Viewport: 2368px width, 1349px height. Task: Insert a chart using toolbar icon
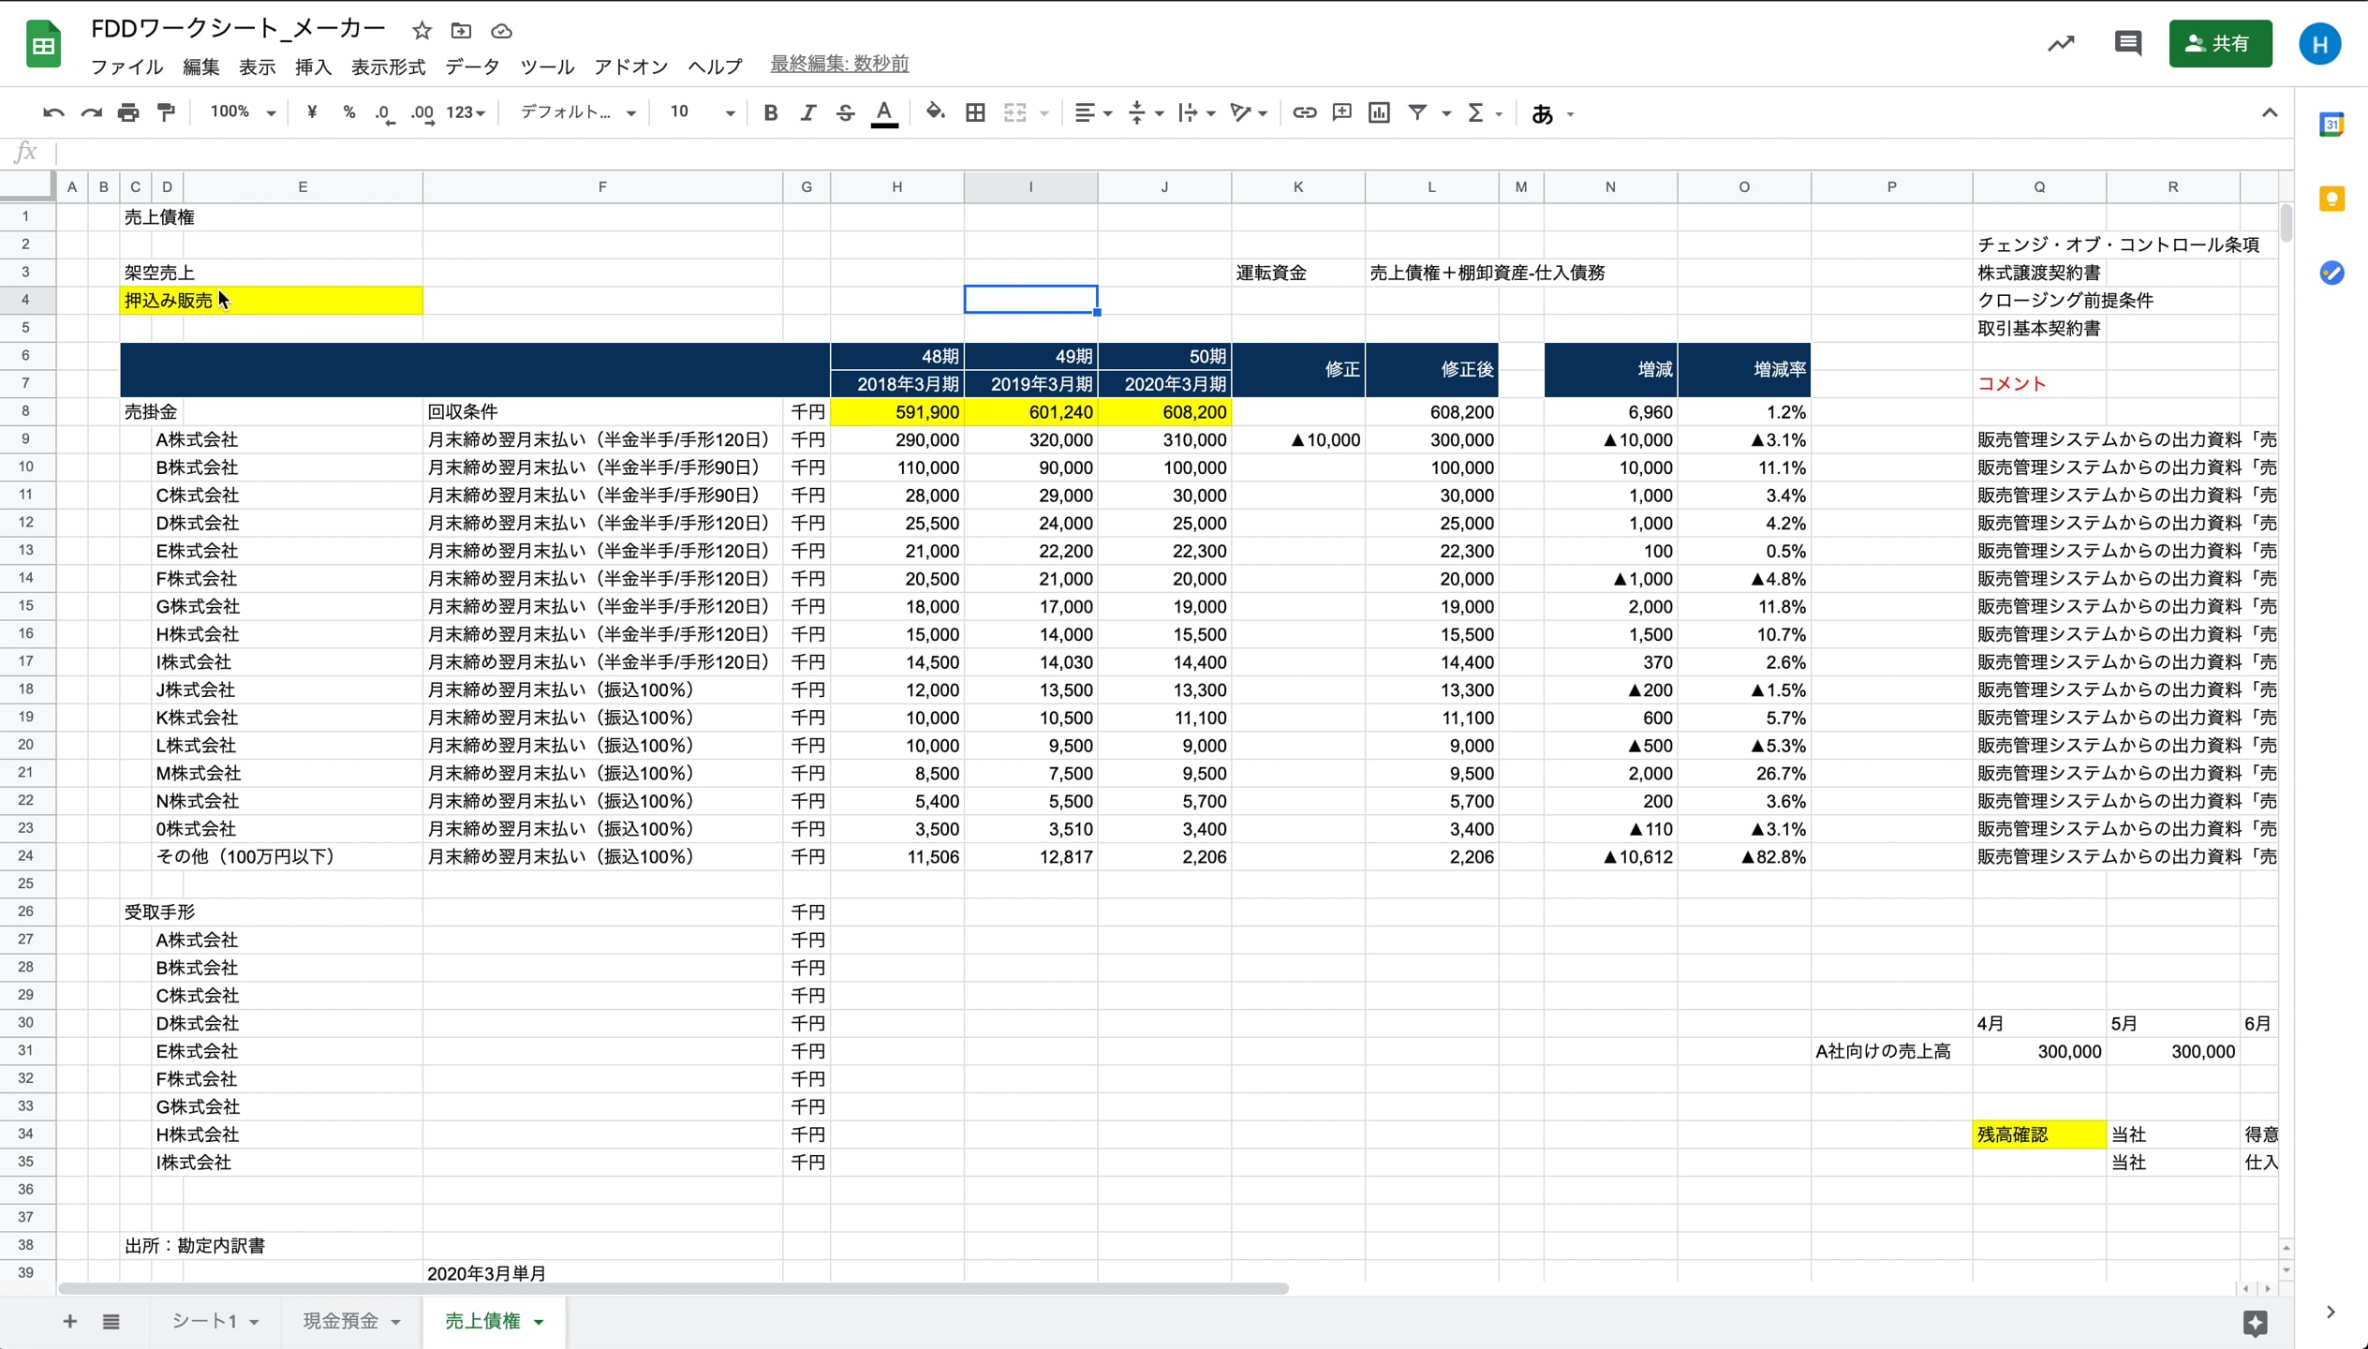1379,113
